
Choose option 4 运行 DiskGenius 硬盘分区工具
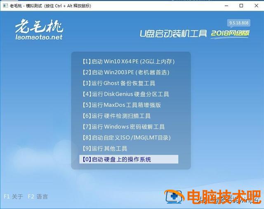(125, 94)
